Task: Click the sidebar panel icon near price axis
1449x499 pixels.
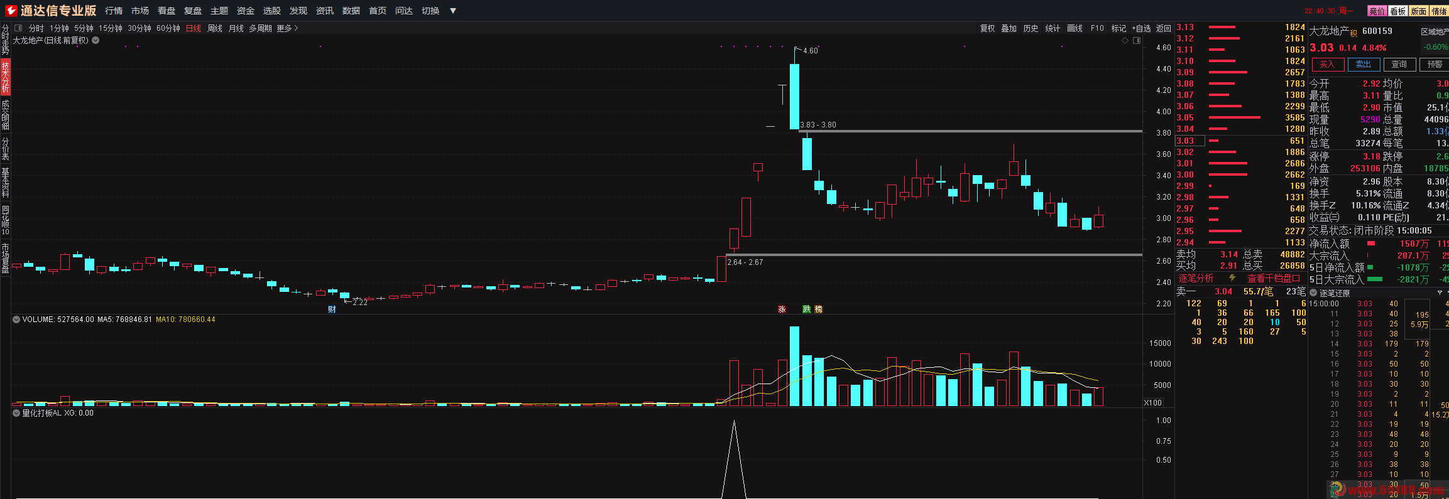Action: pyautogui.click(x=1137, y=41)
